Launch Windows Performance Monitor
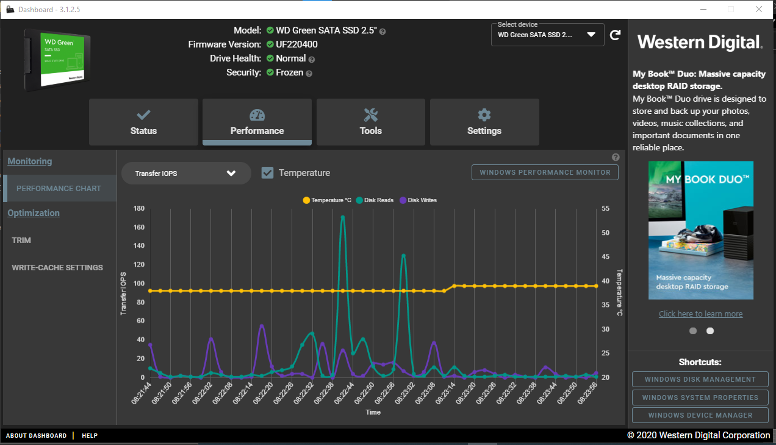This screenshot has width=776, height=445. pyautogui.click(x=545, y=172)
